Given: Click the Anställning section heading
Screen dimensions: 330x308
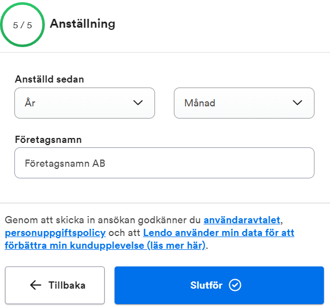Looking at the screenshot, I should pos(82,24).
